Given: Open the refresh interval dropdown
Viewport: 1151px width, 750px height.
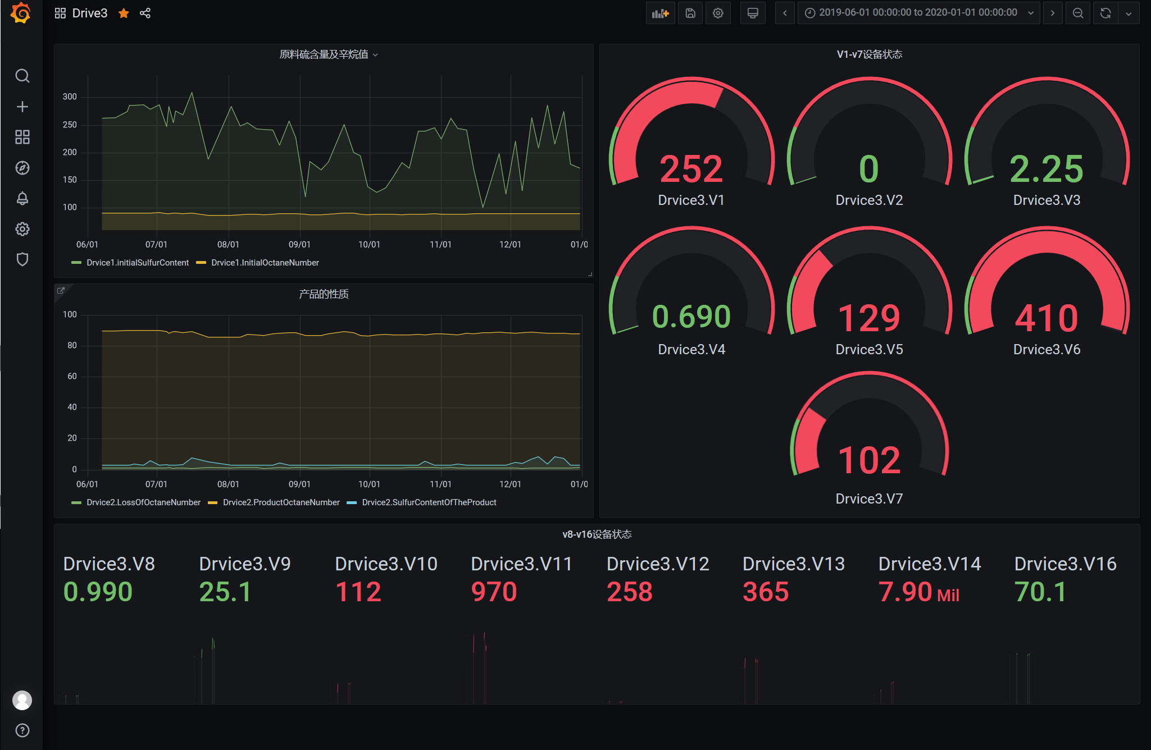Looking at the screenshot, I should click(1129, 12).
